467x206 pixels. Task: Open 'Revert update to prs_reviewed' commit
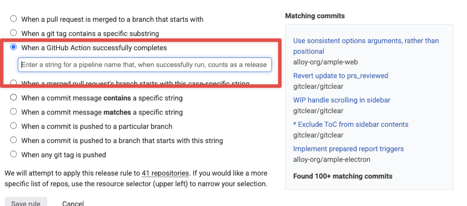340,76
